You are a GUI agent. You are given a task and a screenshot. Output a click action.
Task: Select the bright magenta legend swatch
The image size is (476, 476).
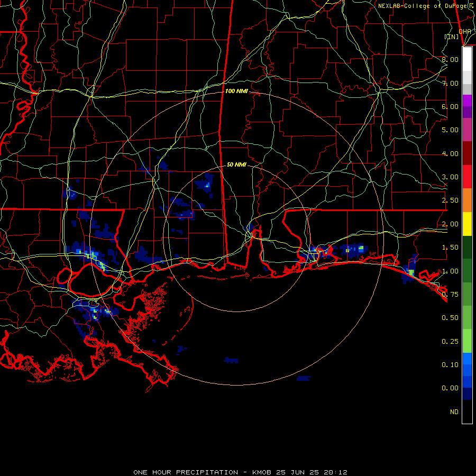(467, 100)
